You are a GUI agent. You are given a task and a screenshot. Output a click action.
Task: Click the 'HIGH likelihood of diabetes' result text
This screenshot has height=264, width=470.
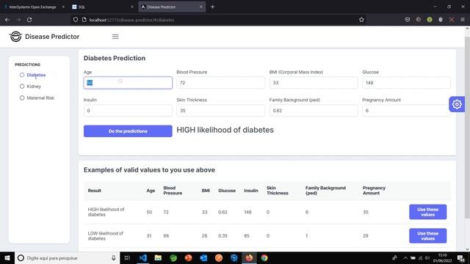225,130
